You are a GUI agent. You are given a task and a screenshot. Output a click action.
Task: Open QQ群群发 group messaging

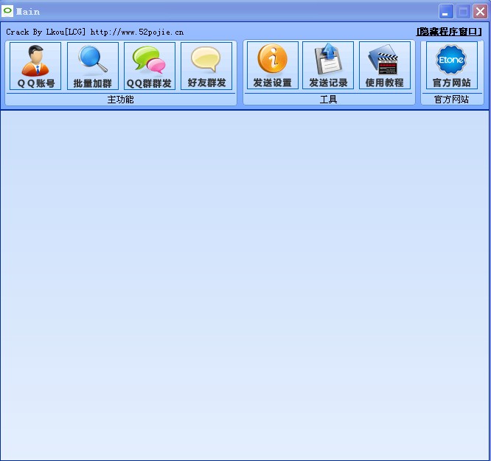tap(150, 66)
